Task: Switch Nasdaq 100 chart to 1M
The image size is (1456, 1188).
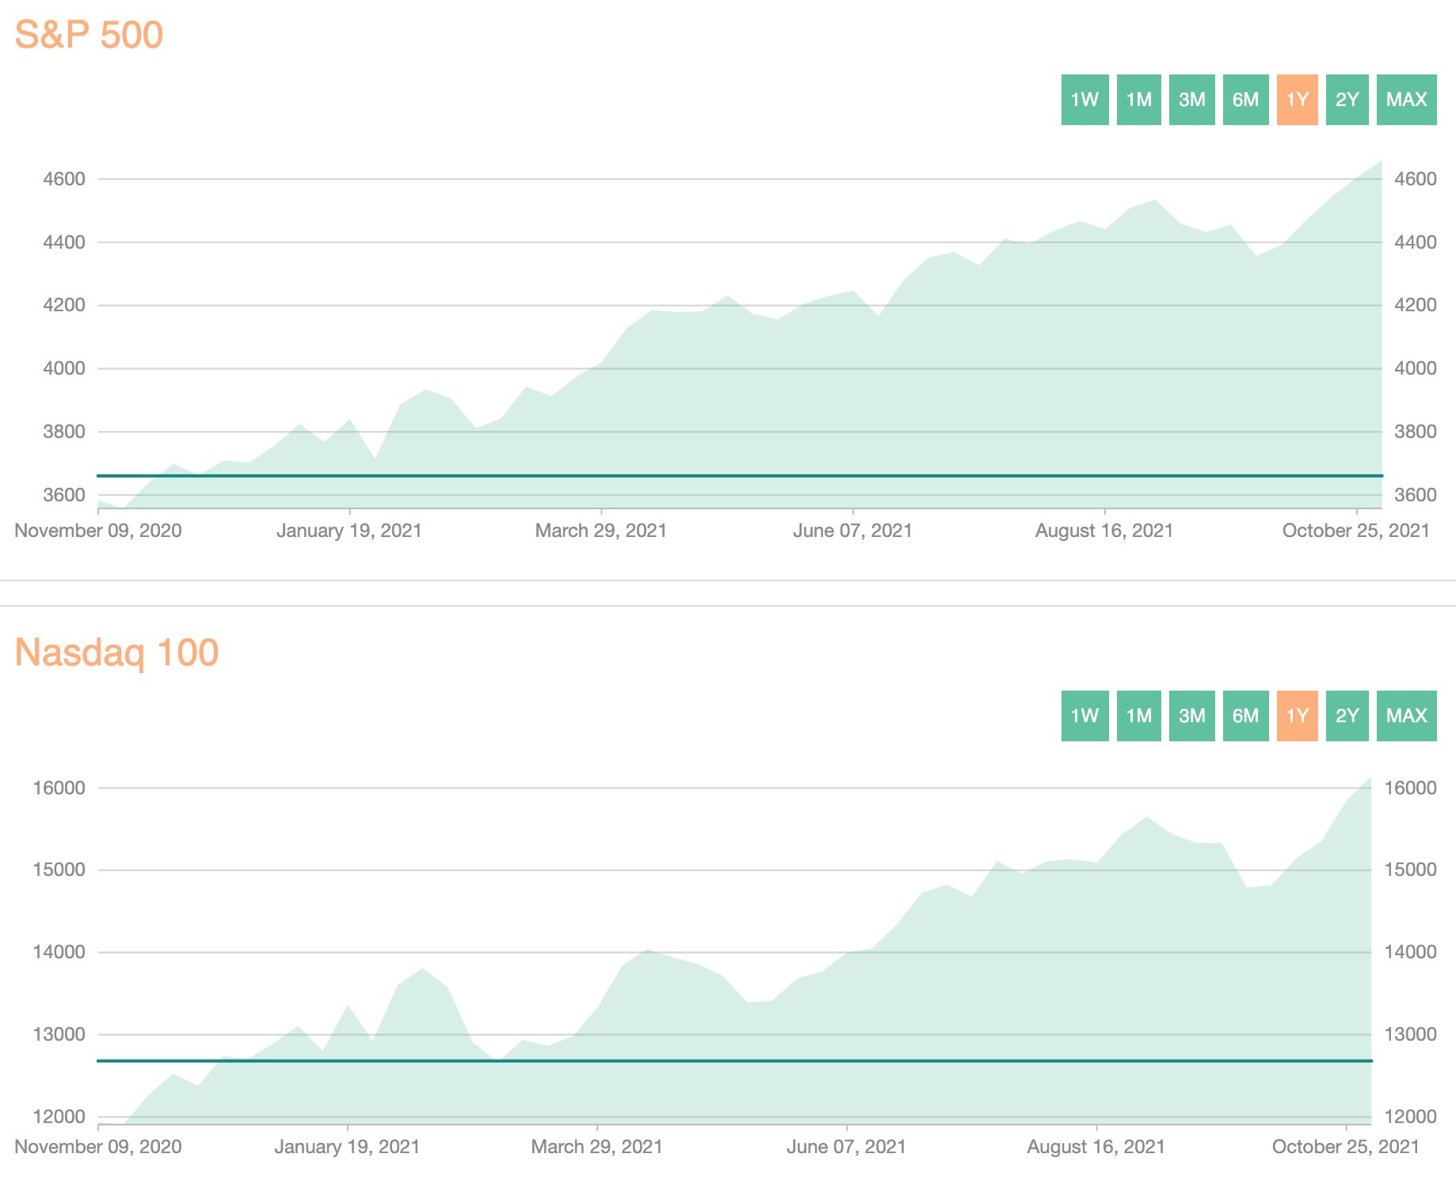Action: click(x=1138, y=716)
